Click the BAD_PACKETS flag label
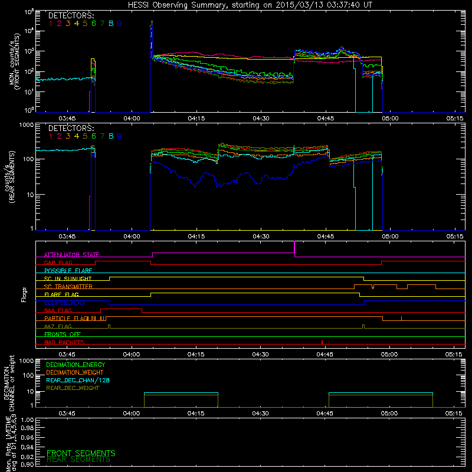472x472 pixels. click(64, 342)
